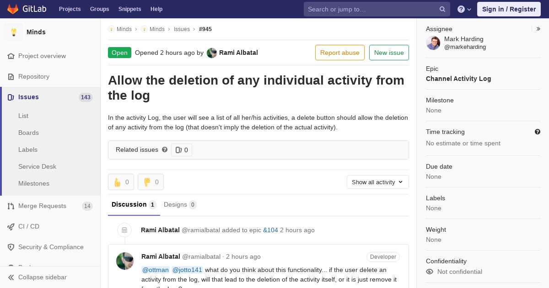This screenshot has height=288, width=549.
Task: Open Labels in the left sidebar
Action: [28, 149]
